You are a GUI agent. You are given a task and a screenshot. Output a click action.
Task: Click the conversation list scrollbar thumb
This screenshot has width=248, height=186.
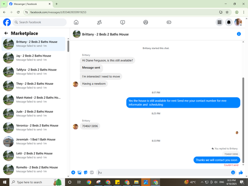(68, 46)
